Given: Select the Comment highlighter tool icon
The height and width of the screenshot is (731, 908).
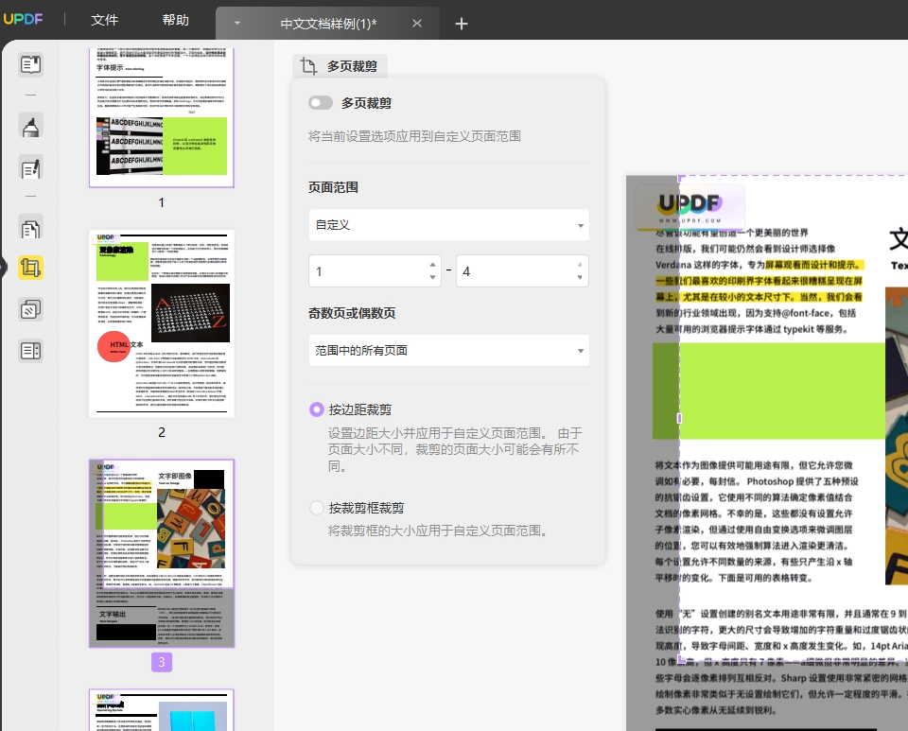Looking at the screenshot, I should click(30, 126).
